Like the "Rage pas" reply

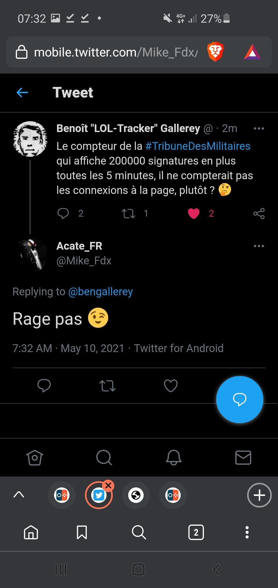click(x=171, y=386)
